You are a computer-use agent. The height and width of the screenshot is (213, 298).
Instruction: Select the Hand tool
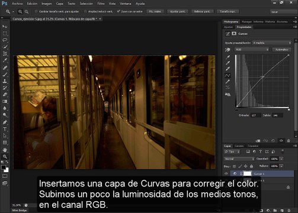tap(5, 150)
